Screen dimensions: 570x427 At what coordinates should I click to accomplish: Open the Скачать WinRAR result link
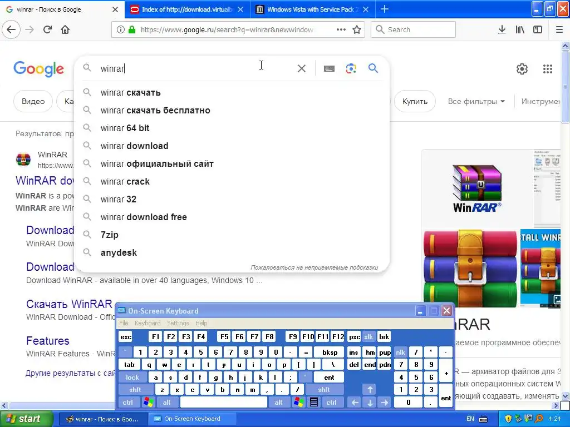(69, 304)
